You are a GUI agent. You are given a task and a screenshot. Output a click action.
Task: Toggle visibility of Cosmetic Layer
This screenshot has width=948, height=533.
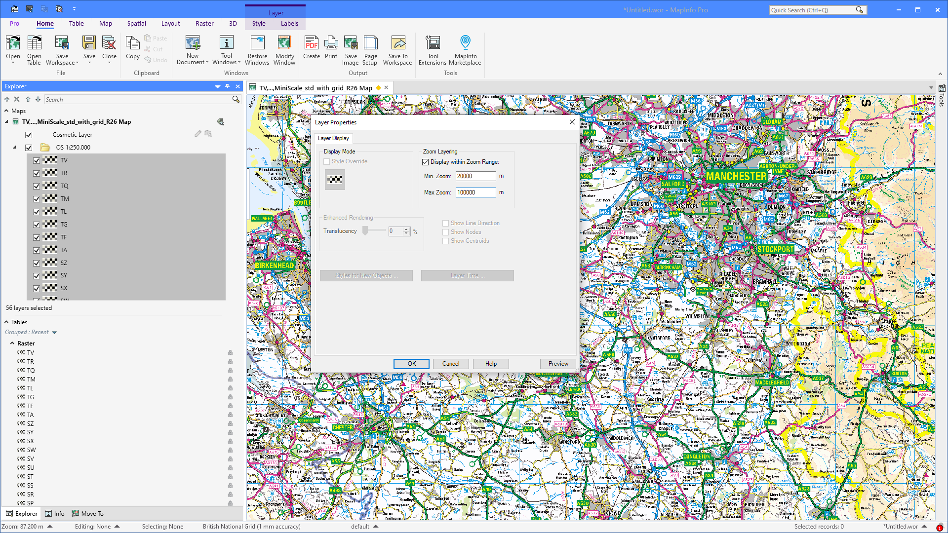pyautogui.click(x=29, y=135)
